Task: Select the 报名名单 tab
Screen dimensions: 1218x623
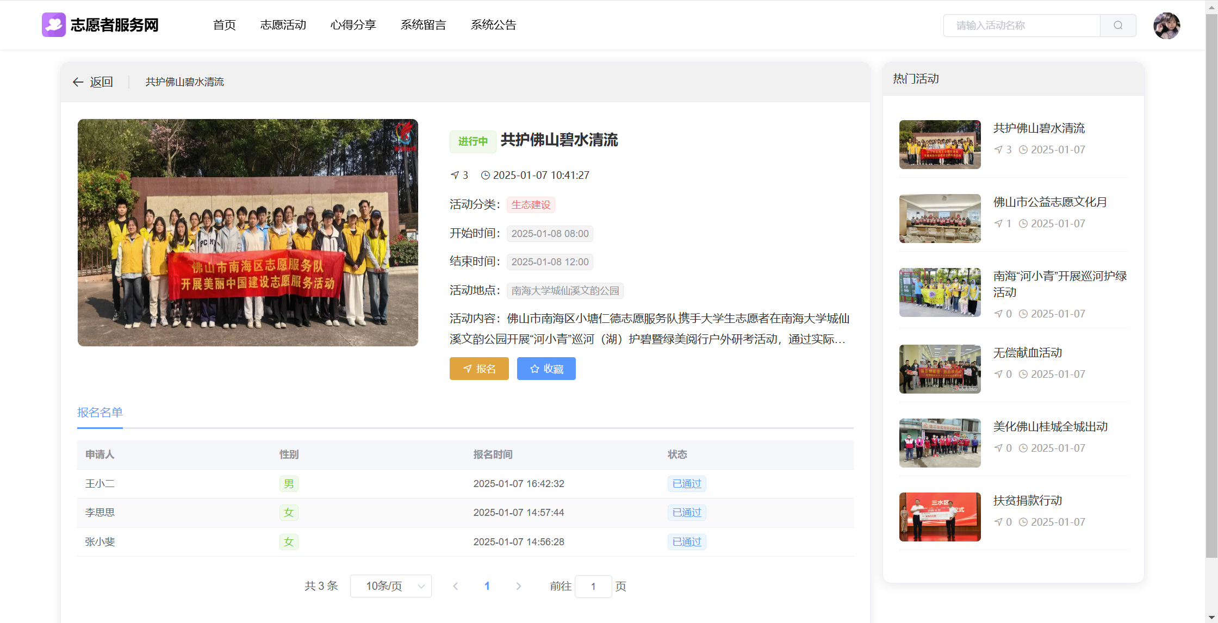Action: coord(100,413)
